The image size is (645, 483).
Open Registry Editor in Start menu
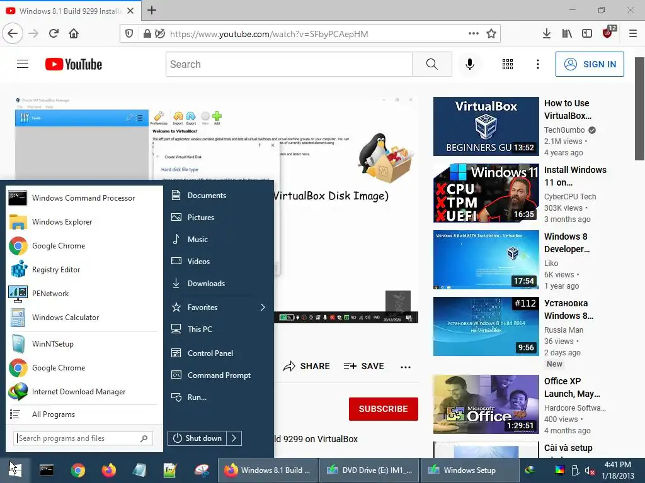click(x=84, y=269)
